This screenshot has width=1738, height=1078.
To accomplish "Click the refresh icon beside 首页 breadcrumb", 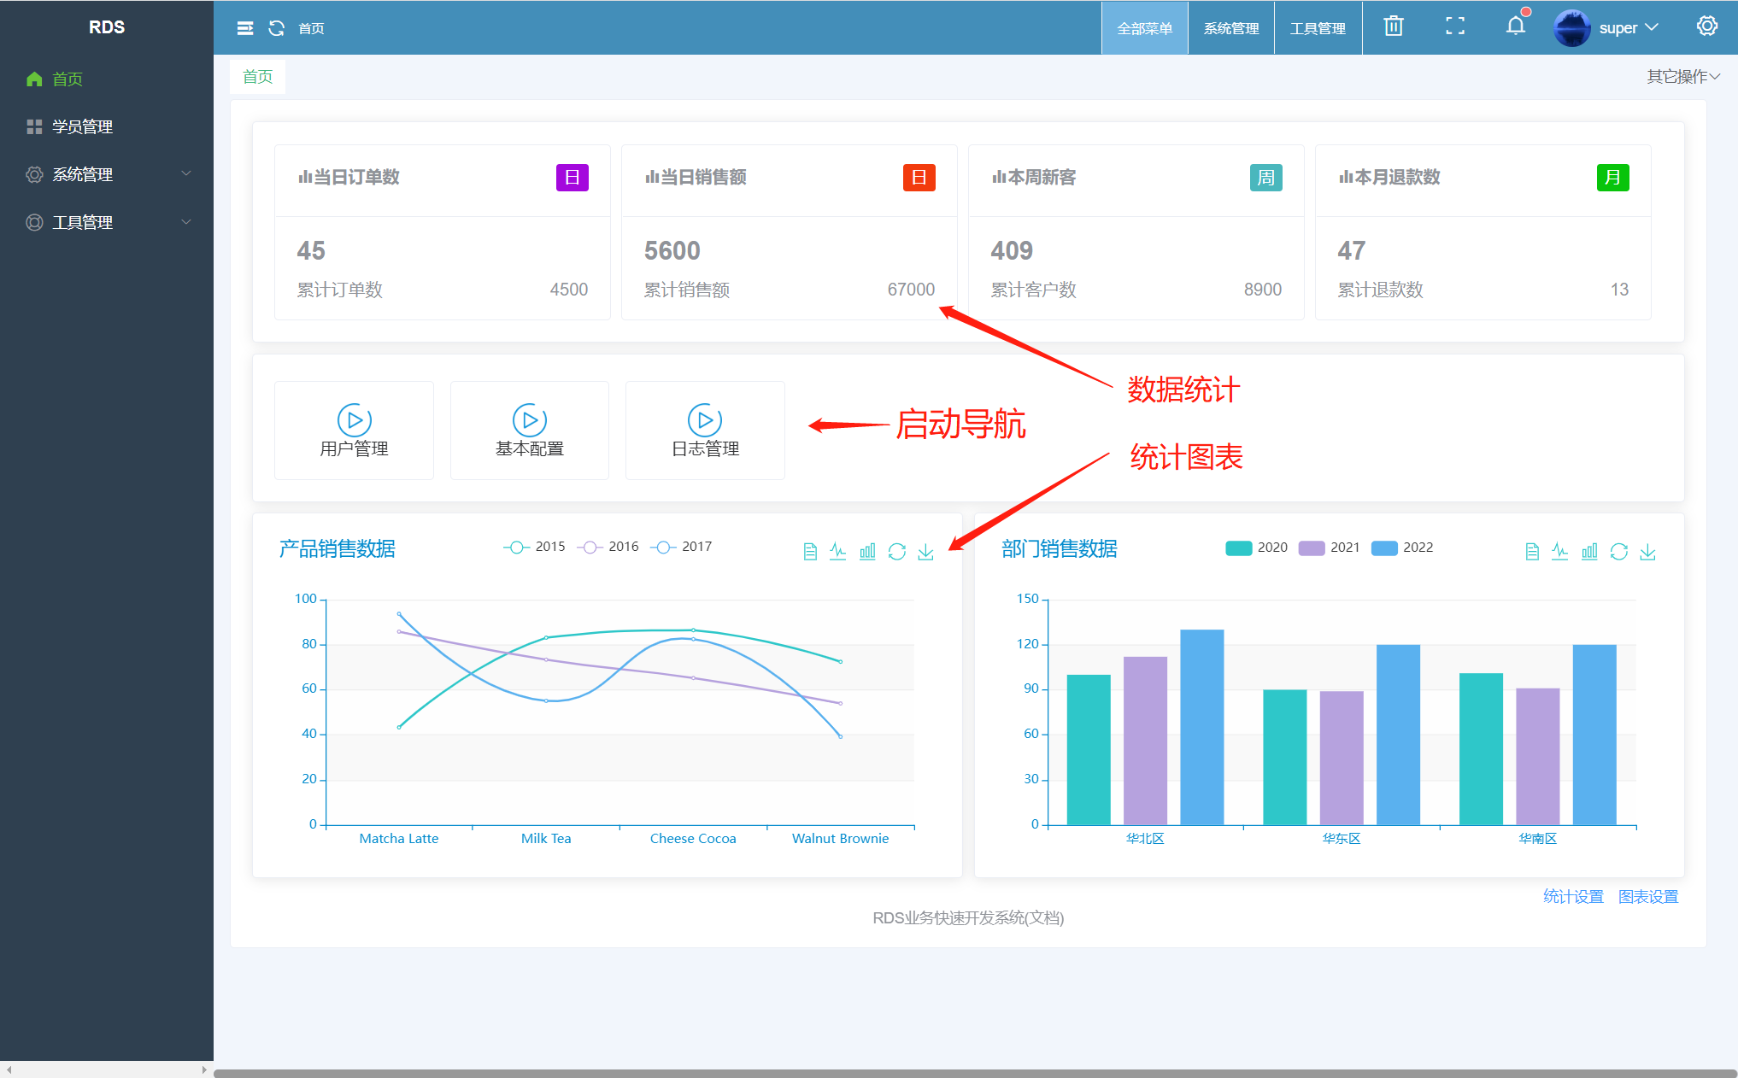I will [x=276, y=28].
